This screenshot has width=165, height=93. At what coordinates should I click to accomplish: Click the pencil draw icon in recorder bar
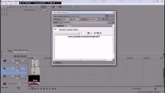click(x=54, y=3)
